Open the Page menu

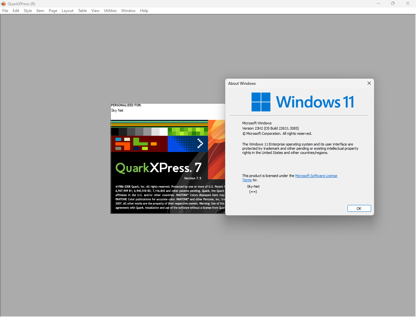[x=53, y=11]
